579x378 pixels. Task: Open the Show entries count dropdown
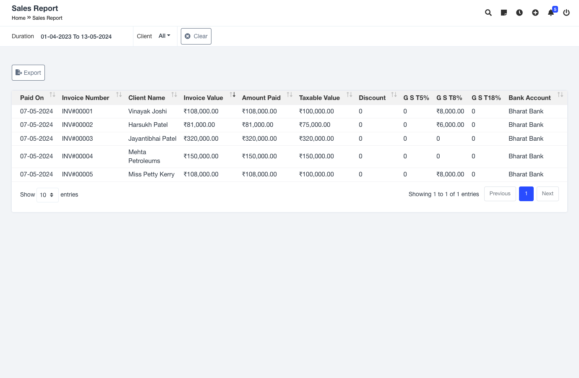tap(47, 195)
